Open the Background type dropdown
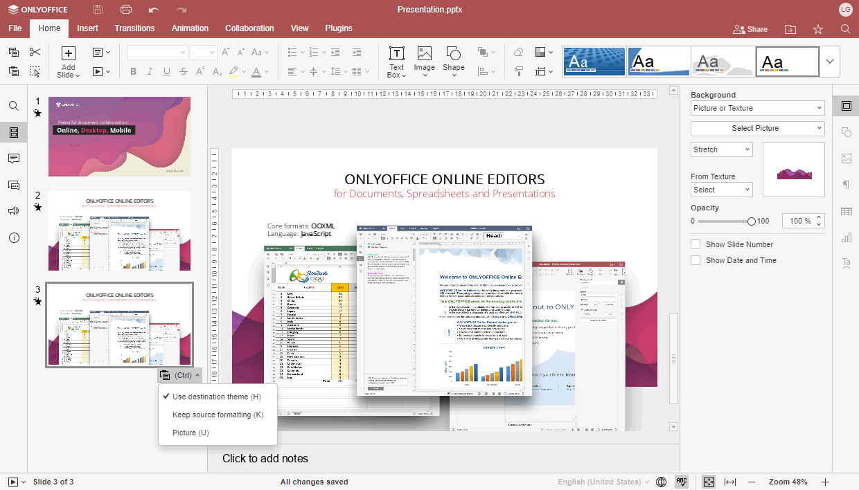 [x=757, y=107]
